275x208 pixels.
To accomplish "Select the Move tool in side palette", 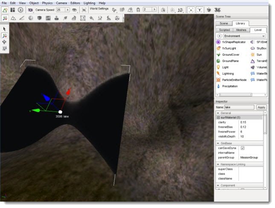I will [4, 35].
